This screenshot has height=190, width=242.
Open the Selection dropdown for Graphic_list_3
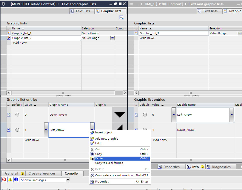[x=240, y=33]
